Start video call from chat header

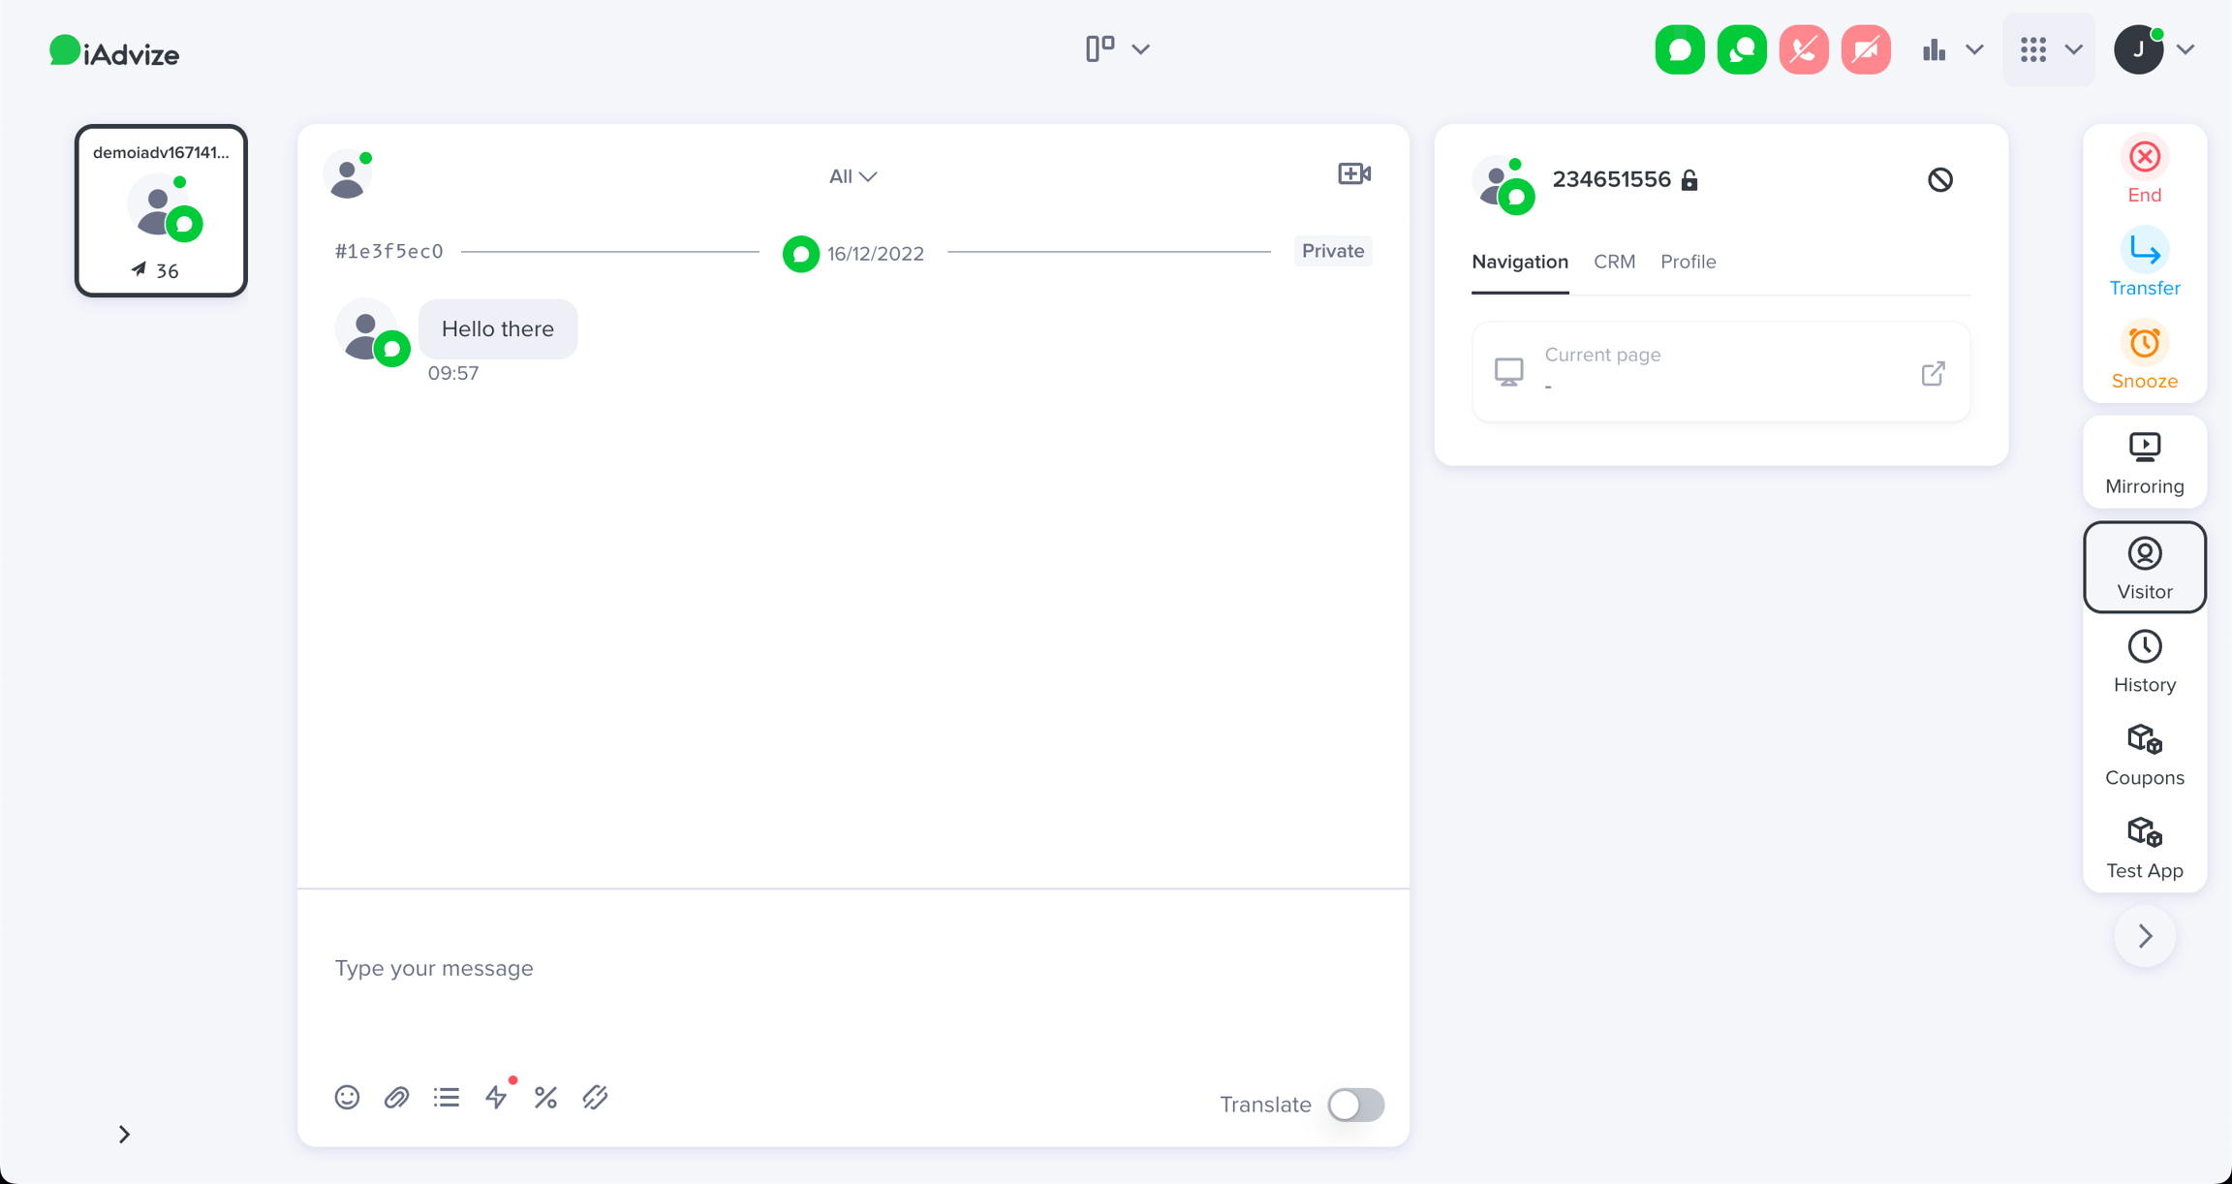pyautogui.click(x=1353, y=174)
